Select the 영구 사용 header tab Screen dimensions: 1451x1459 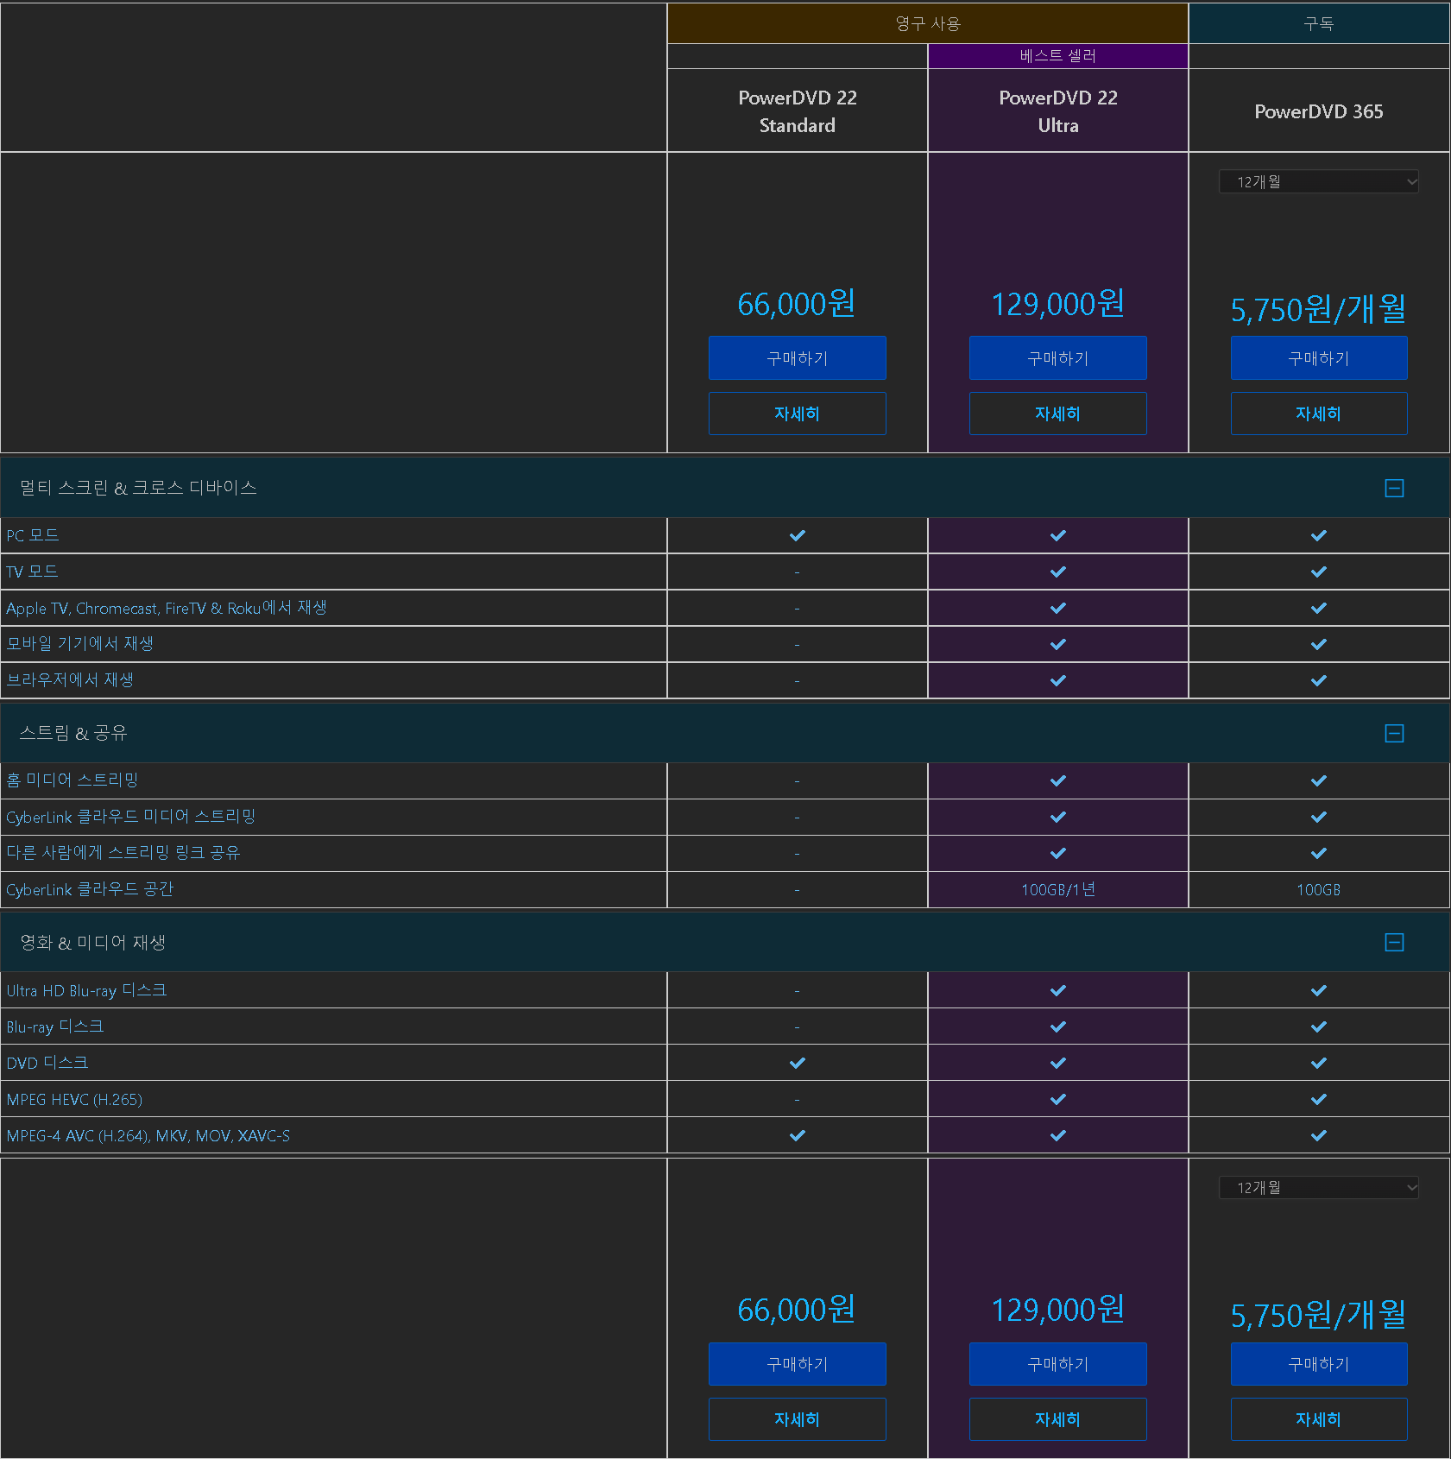(x=928, y=23)
